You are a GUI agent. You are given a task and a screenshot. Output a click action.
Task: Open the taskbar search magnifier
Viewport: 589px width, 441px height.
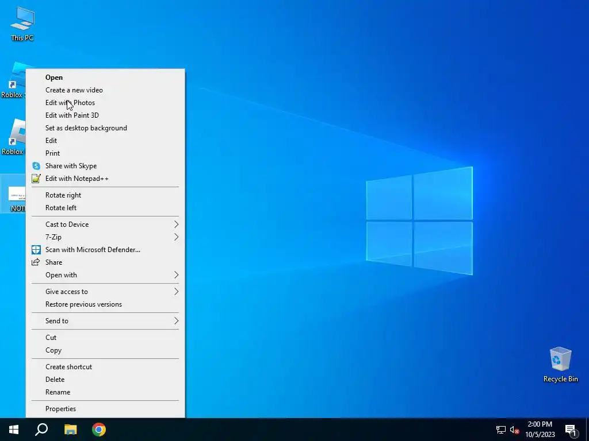[x=41, y=430]
